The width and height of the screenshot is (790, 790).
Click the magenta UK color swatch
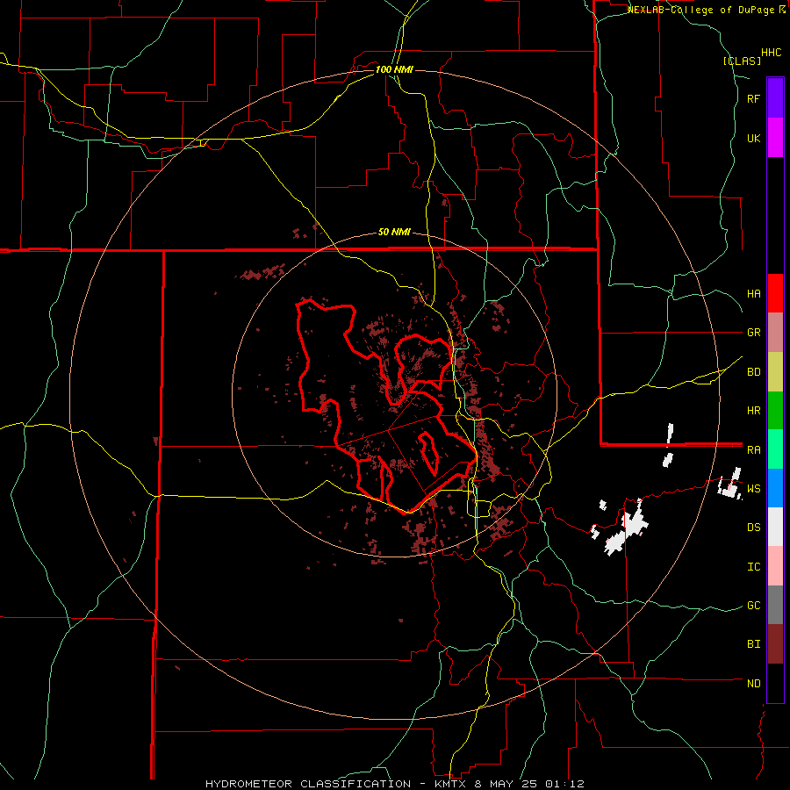775,138
